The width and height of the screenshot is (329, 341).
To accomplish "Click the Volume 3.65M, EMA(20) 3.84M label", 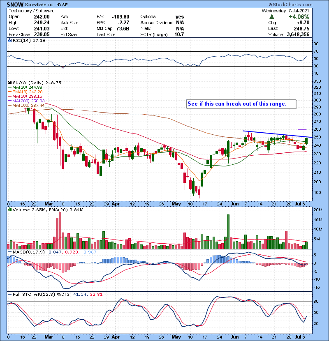I will [48, 210].
